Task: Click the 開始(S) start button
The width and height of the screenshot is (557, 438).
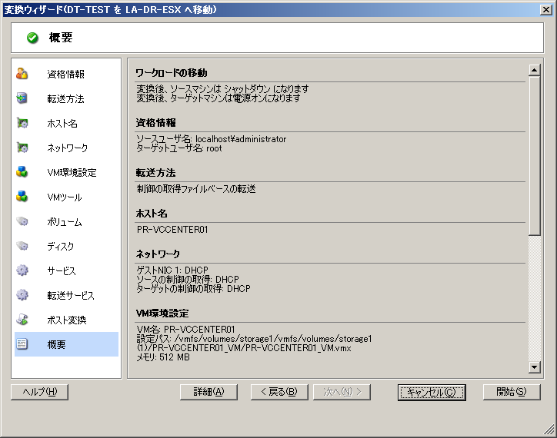Action: (512, 392)
